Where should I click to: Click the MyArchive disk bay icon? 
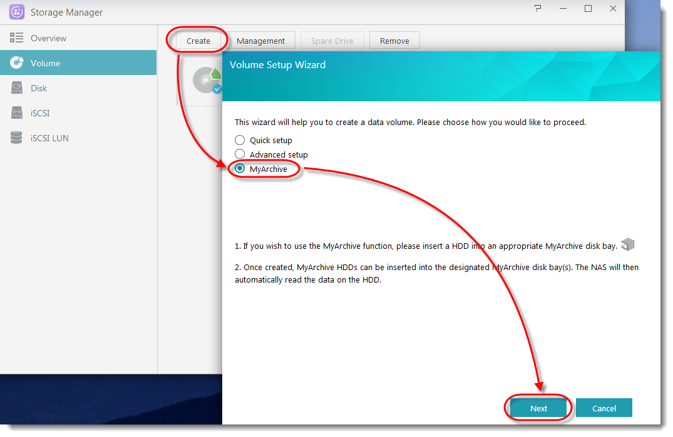pos(627,244)
